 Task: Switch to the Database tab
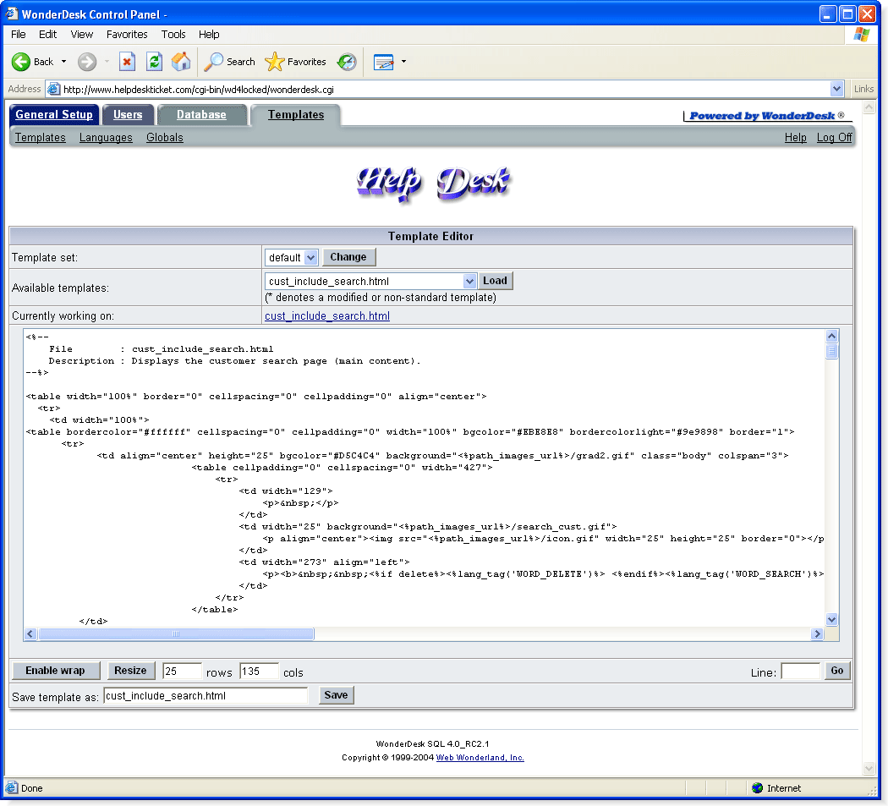[x=201, y=114]
